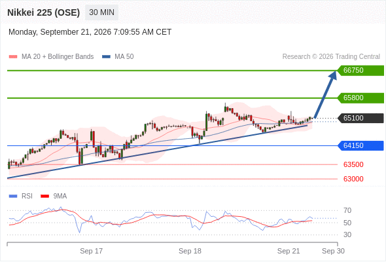Viewport: 386px width, 262px height.
Task: Click the Sep 21 date axis label
Action: 289,251
